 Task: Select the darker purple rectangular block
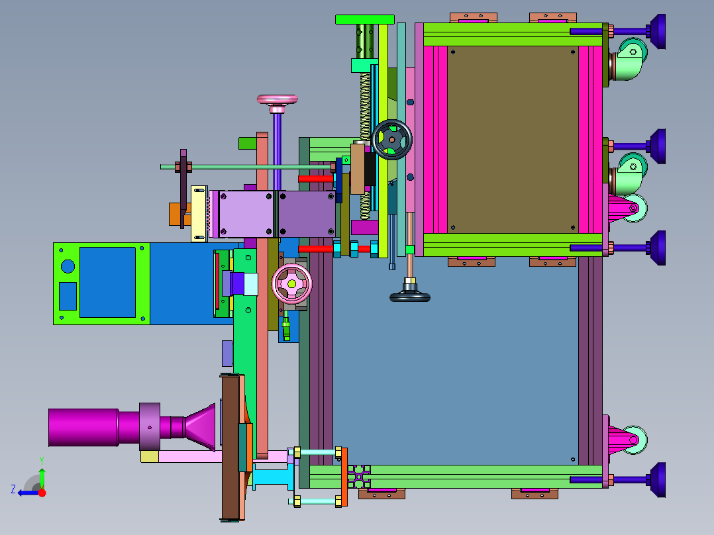[x=307, y=214]
